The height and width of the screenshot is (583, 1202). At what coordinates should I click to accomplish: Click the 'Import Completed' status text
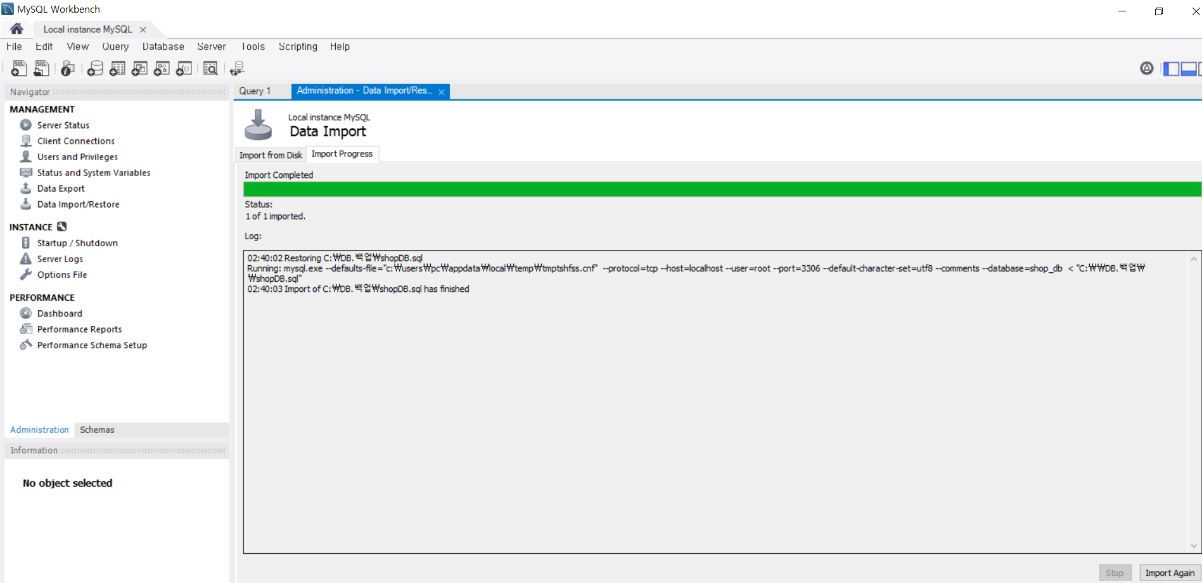tap(279, 175)
